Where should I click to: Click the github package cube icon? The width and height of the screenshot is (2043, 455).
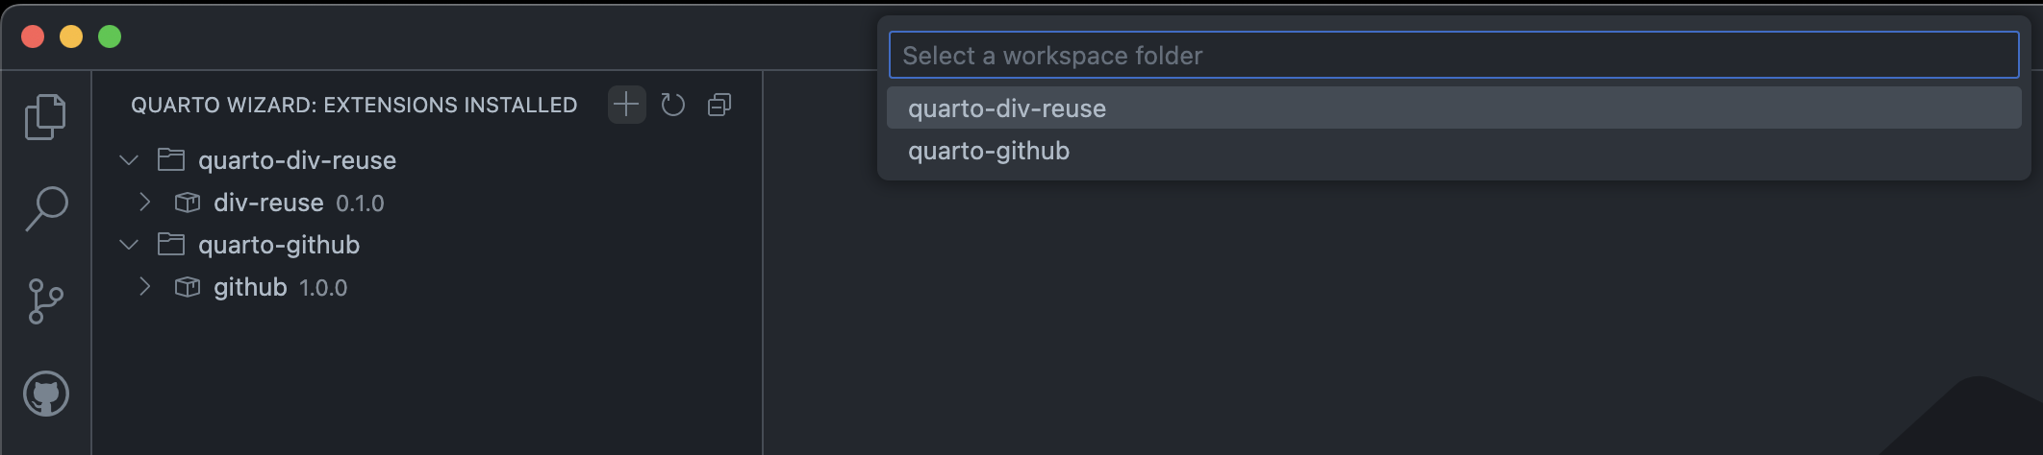coord(188,287)
